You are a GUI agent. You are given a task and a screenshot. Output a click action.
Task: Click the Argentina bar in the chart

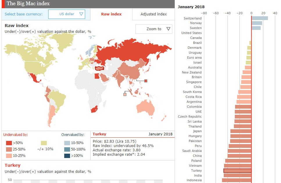click(x=244, y=102)
